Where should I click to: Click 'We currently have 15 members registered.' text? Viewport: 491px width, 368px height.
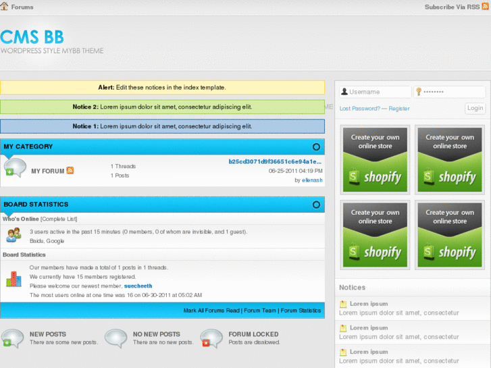pos(82,277)
